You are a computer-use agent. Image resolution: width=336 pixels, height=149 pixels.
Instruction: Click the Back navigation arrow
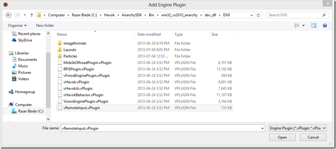pyautogui.click(x=9, y=15)
